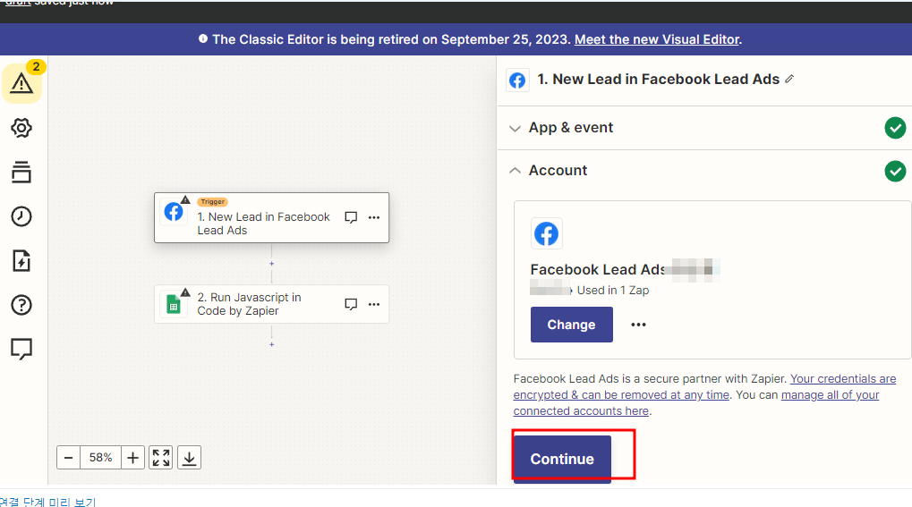This screenshot has width=912, height=507.
Task: Click the Korean link at bottom left
Action: coord(47,502)
